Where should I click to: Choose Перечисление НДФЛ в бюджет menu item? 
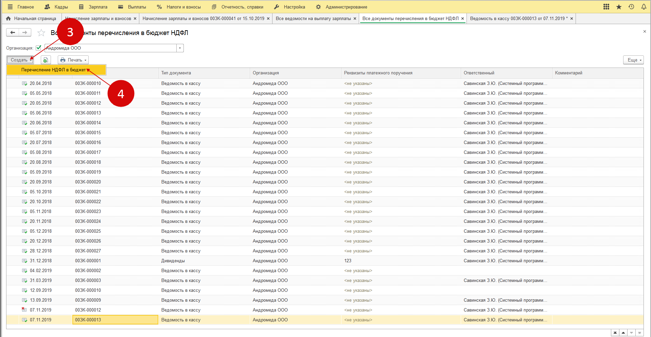click(56, 70)
